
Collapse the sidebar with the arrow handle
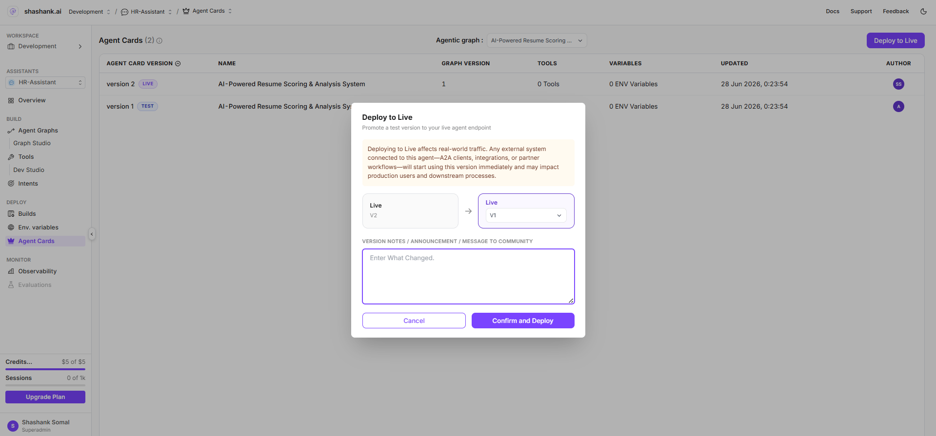(x=92, y=234)
